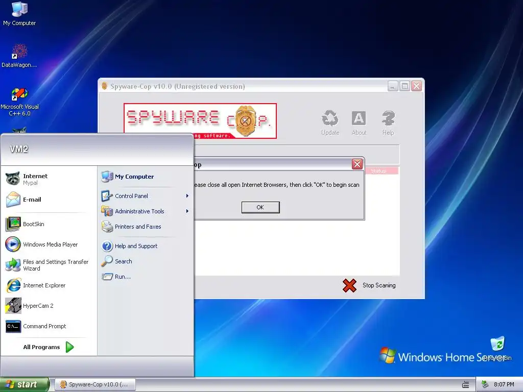Open the Recycle Bin on desktop
Viewport: 523px width, 392px height.
coord(497,348)
